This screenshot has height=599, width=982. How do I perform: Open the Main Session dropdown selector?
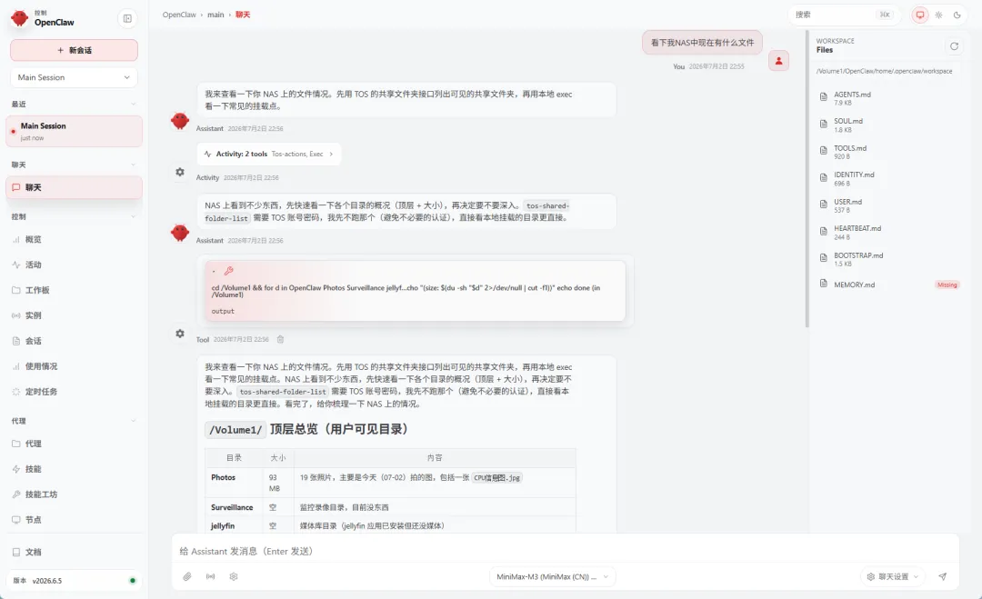pyautogui.click(x=74, y=77)
